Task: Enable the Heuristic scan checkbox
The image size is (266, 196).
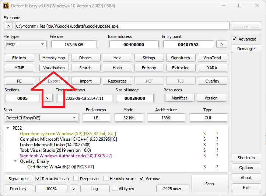Action: (106, 179)
